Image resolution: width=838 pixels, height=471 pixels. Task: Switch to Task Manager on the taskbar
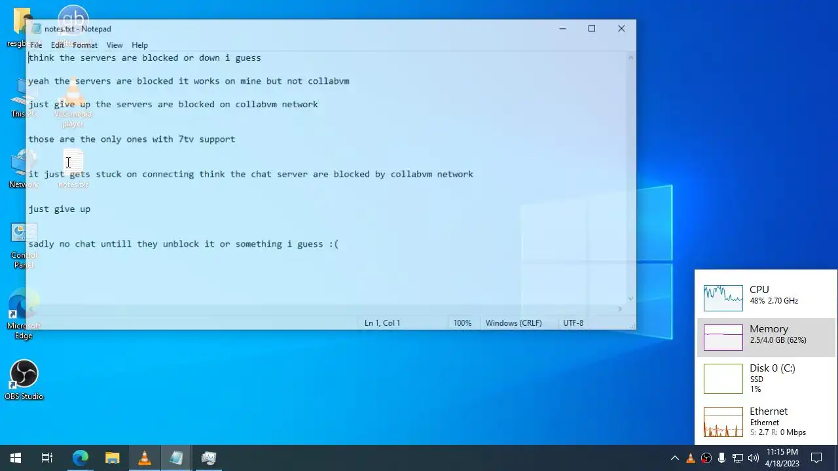[209, 458]
